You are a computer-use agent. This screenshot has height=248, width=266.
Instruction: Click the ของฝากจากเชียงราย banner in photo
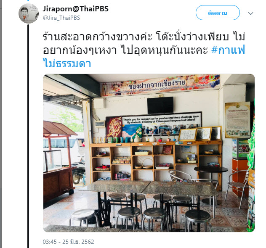click(160, 85)
